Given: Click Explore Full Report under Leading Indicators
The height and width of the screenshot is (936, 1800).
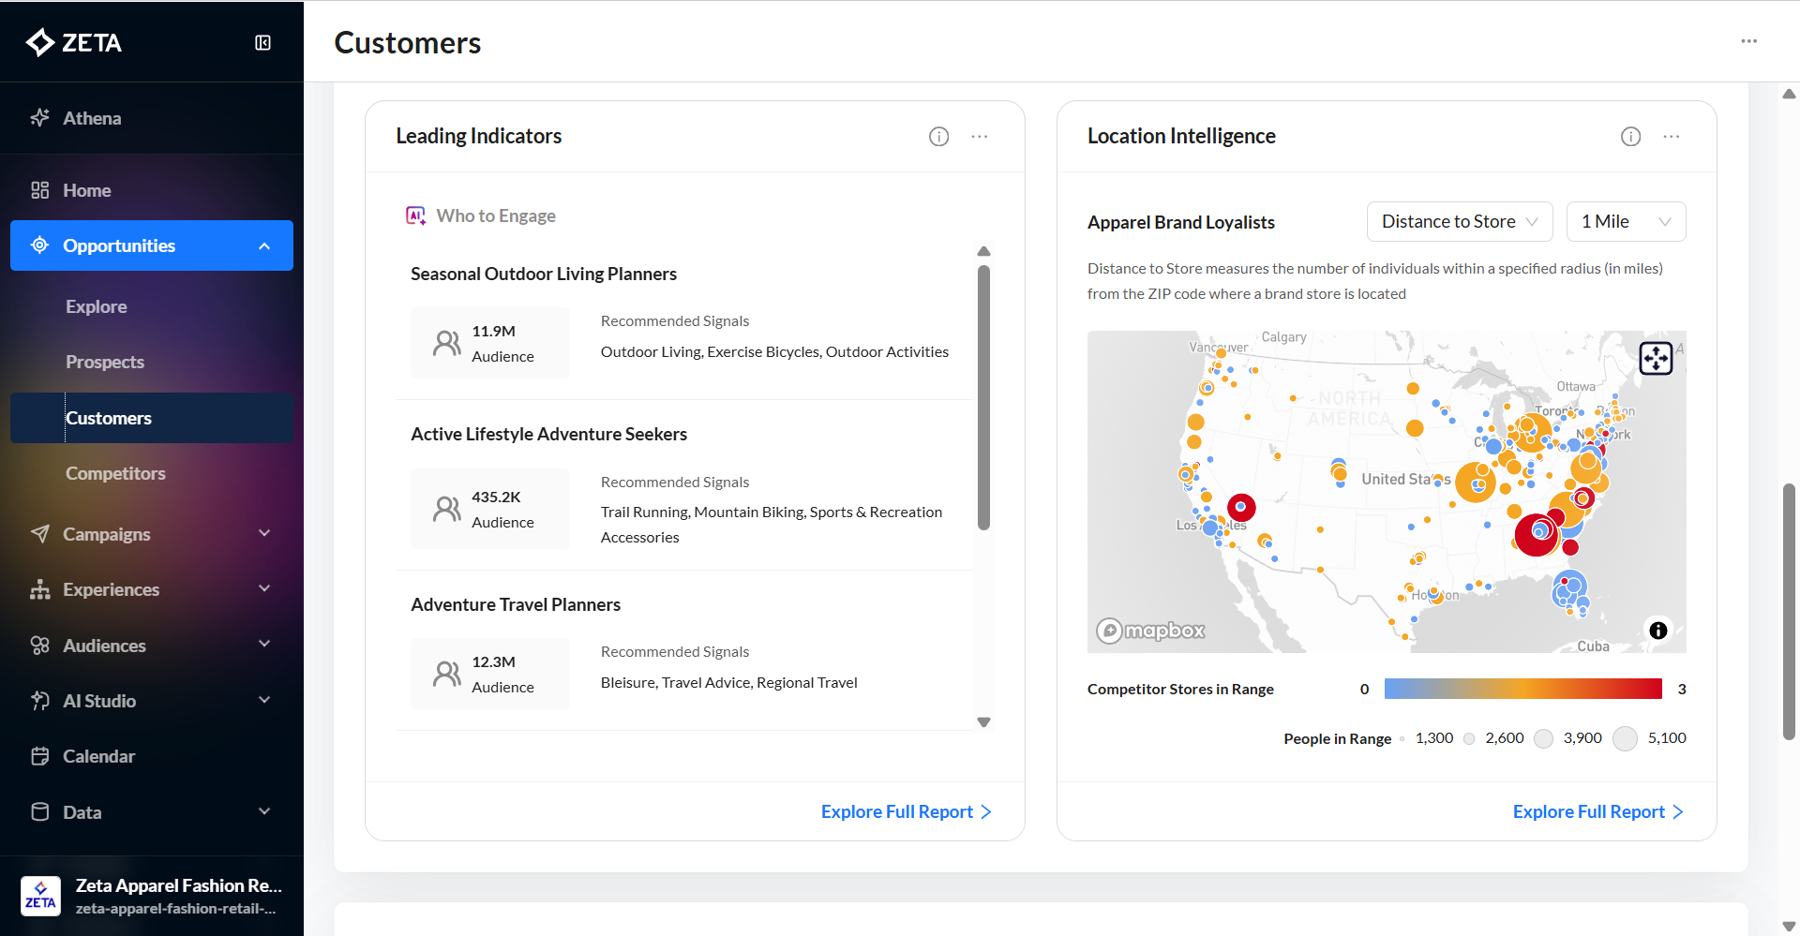Looking at the screenshot, I should click(x=905, y=811).
